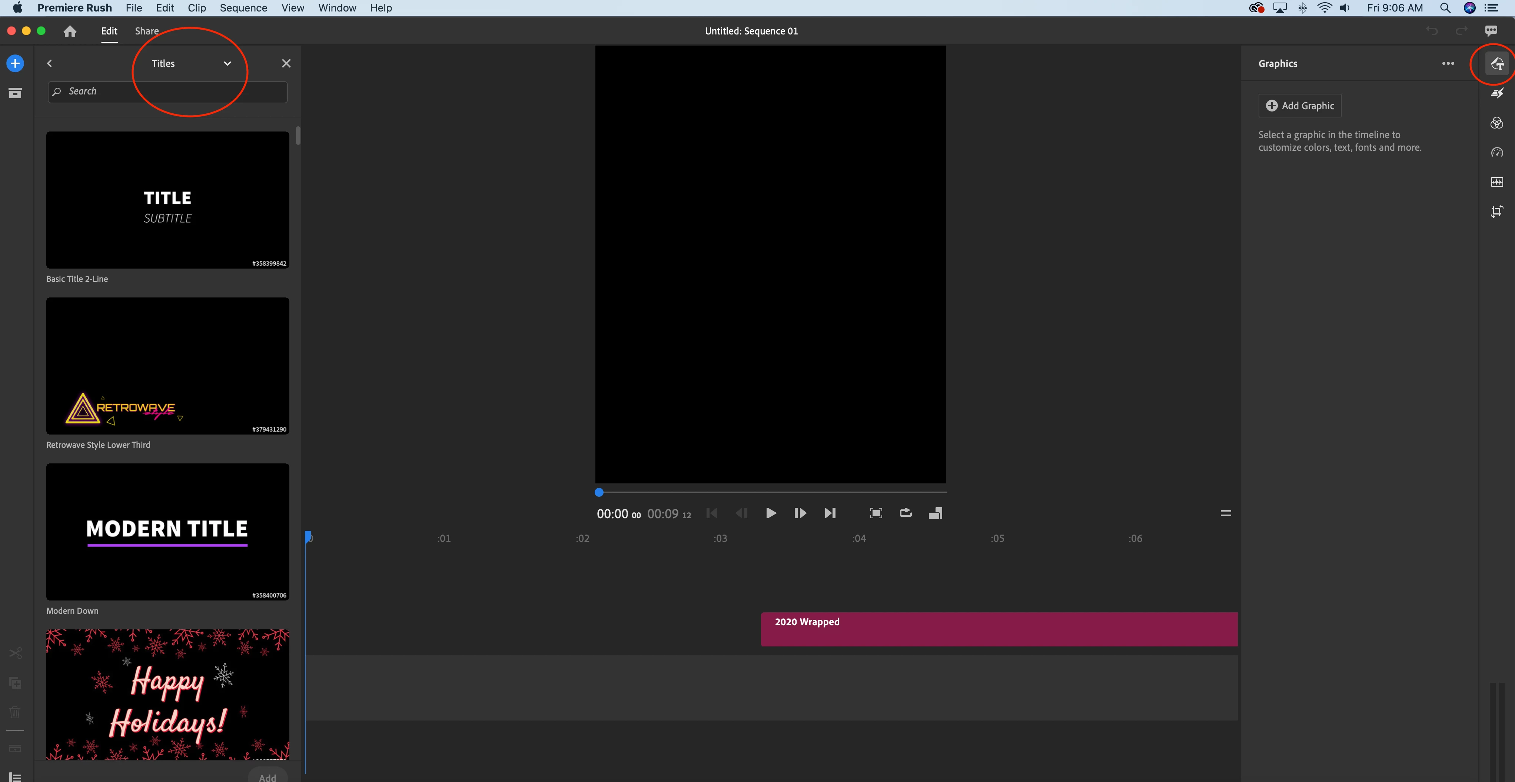The image size is (1515, 782).
Task: Click the Add Graphic button
Action: 1300,106
